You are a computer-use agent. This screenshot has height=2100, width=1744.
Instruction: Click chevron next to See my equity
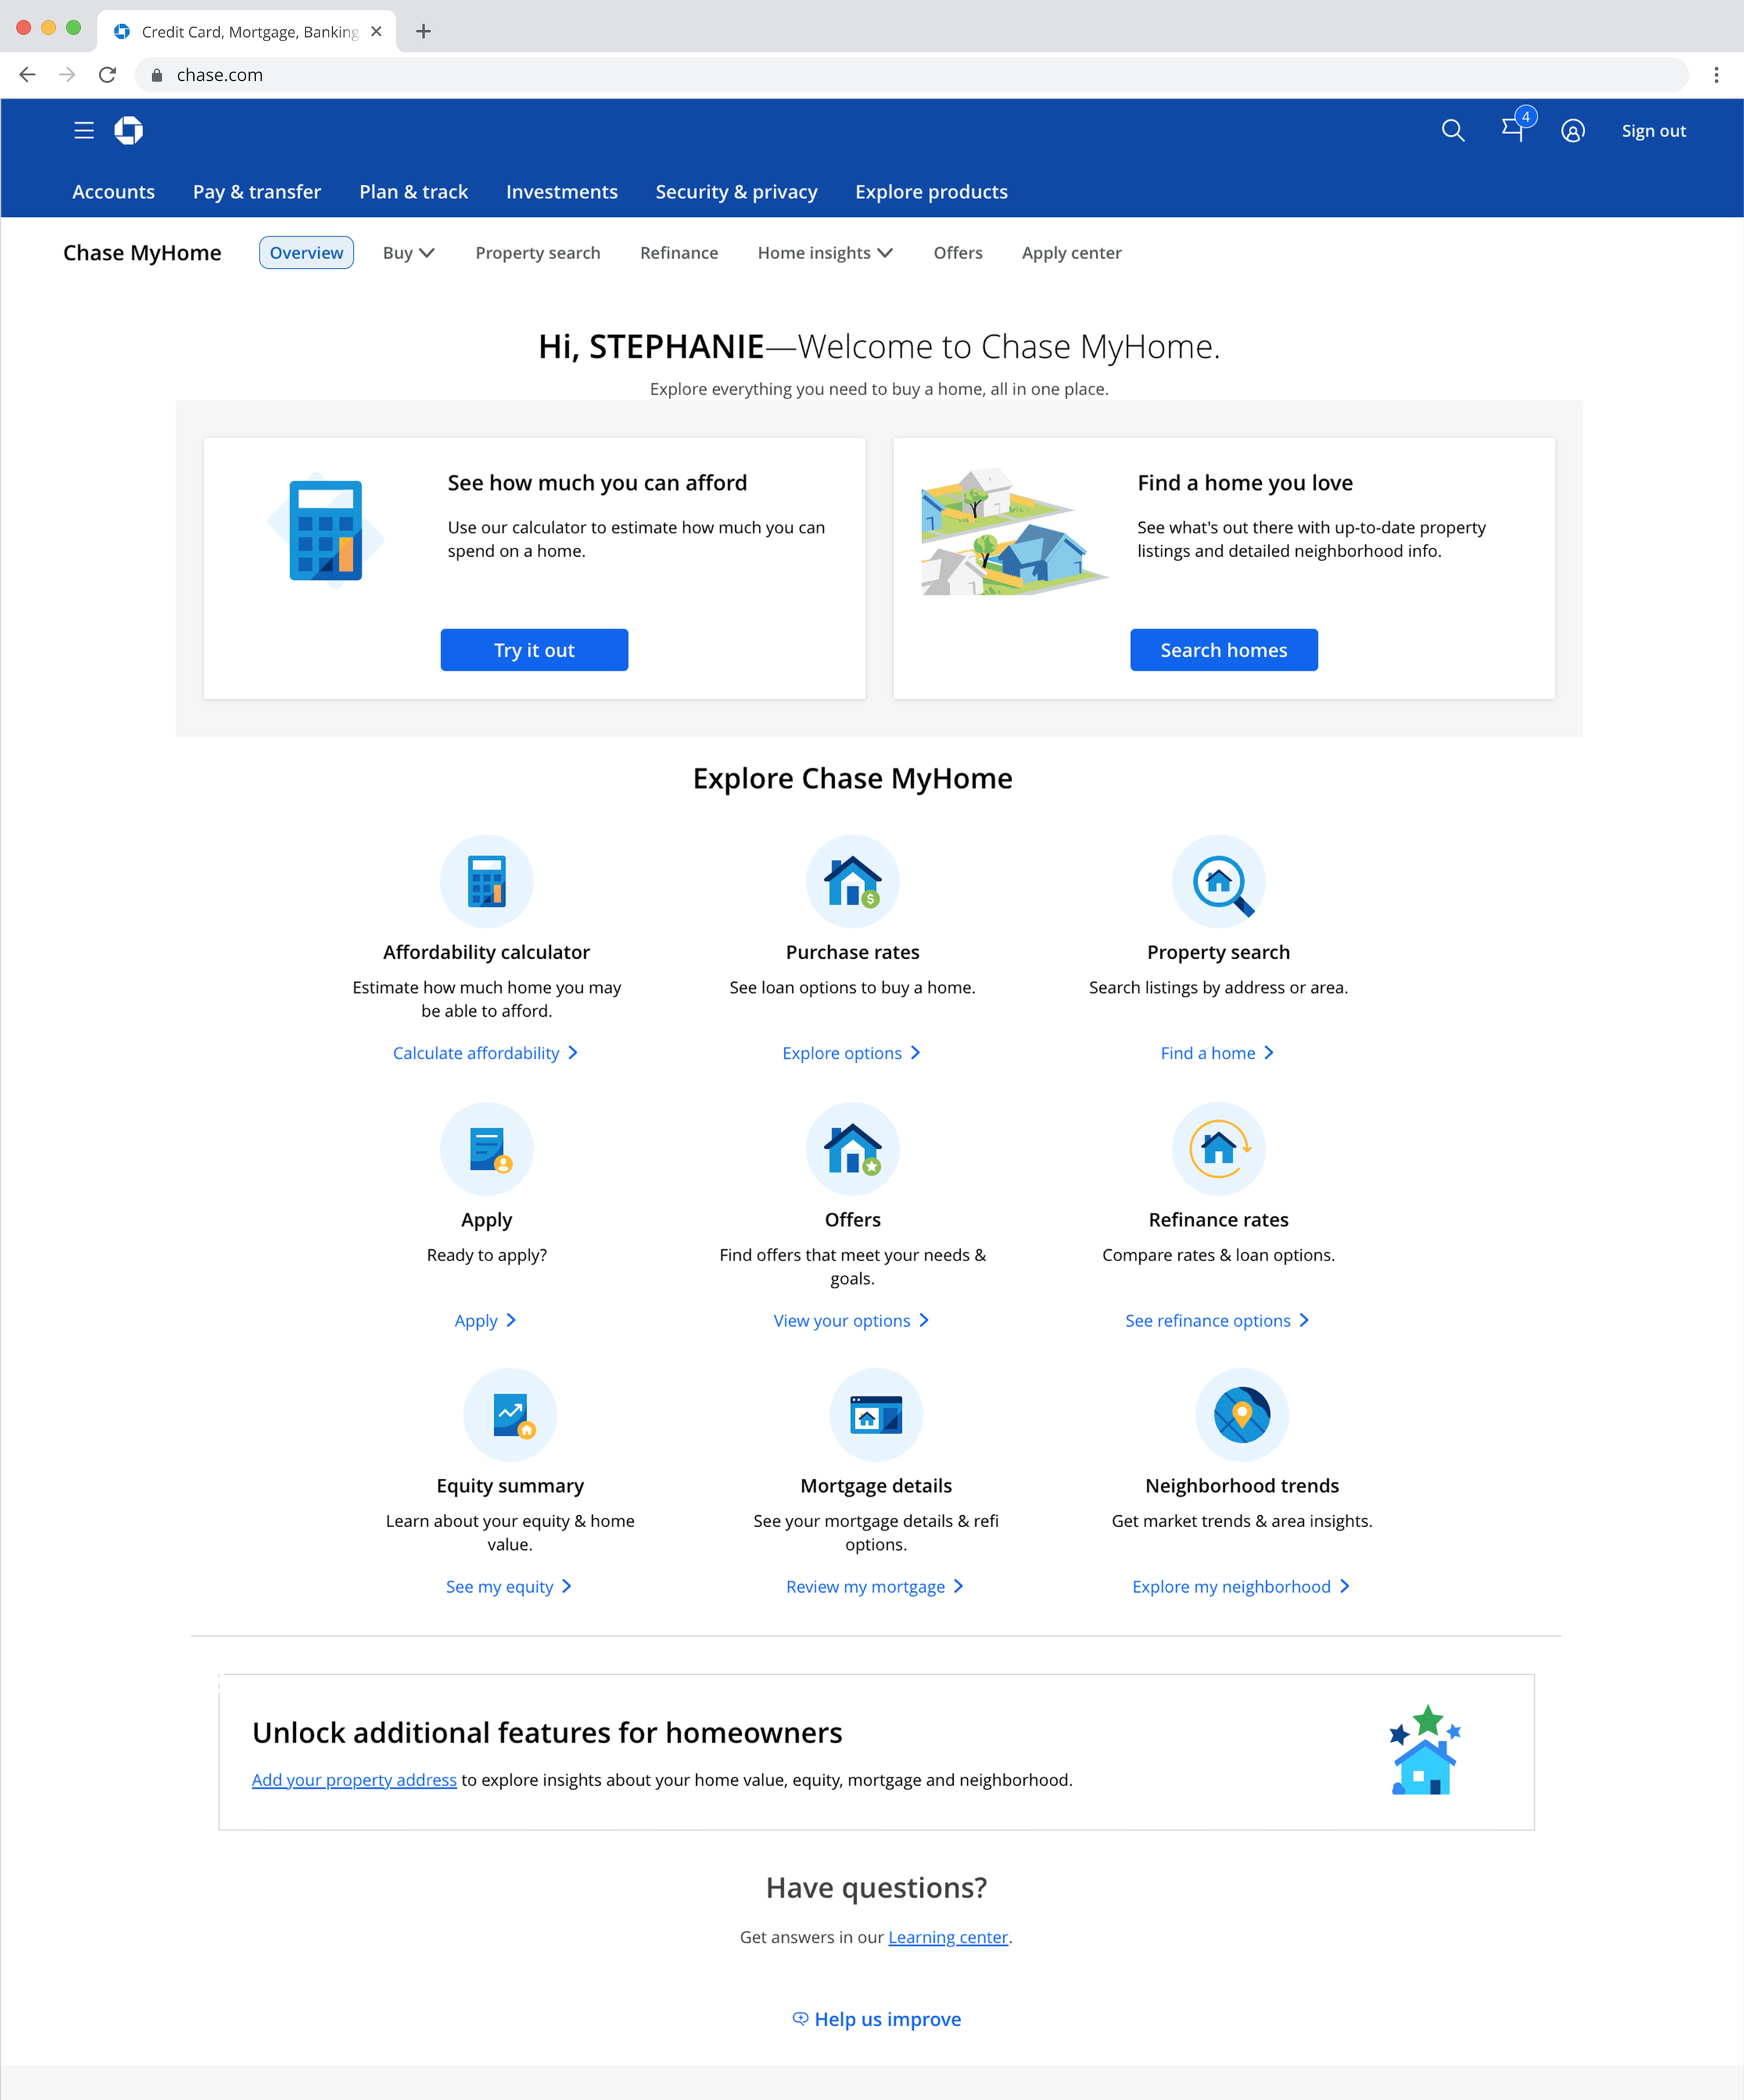566,1587
